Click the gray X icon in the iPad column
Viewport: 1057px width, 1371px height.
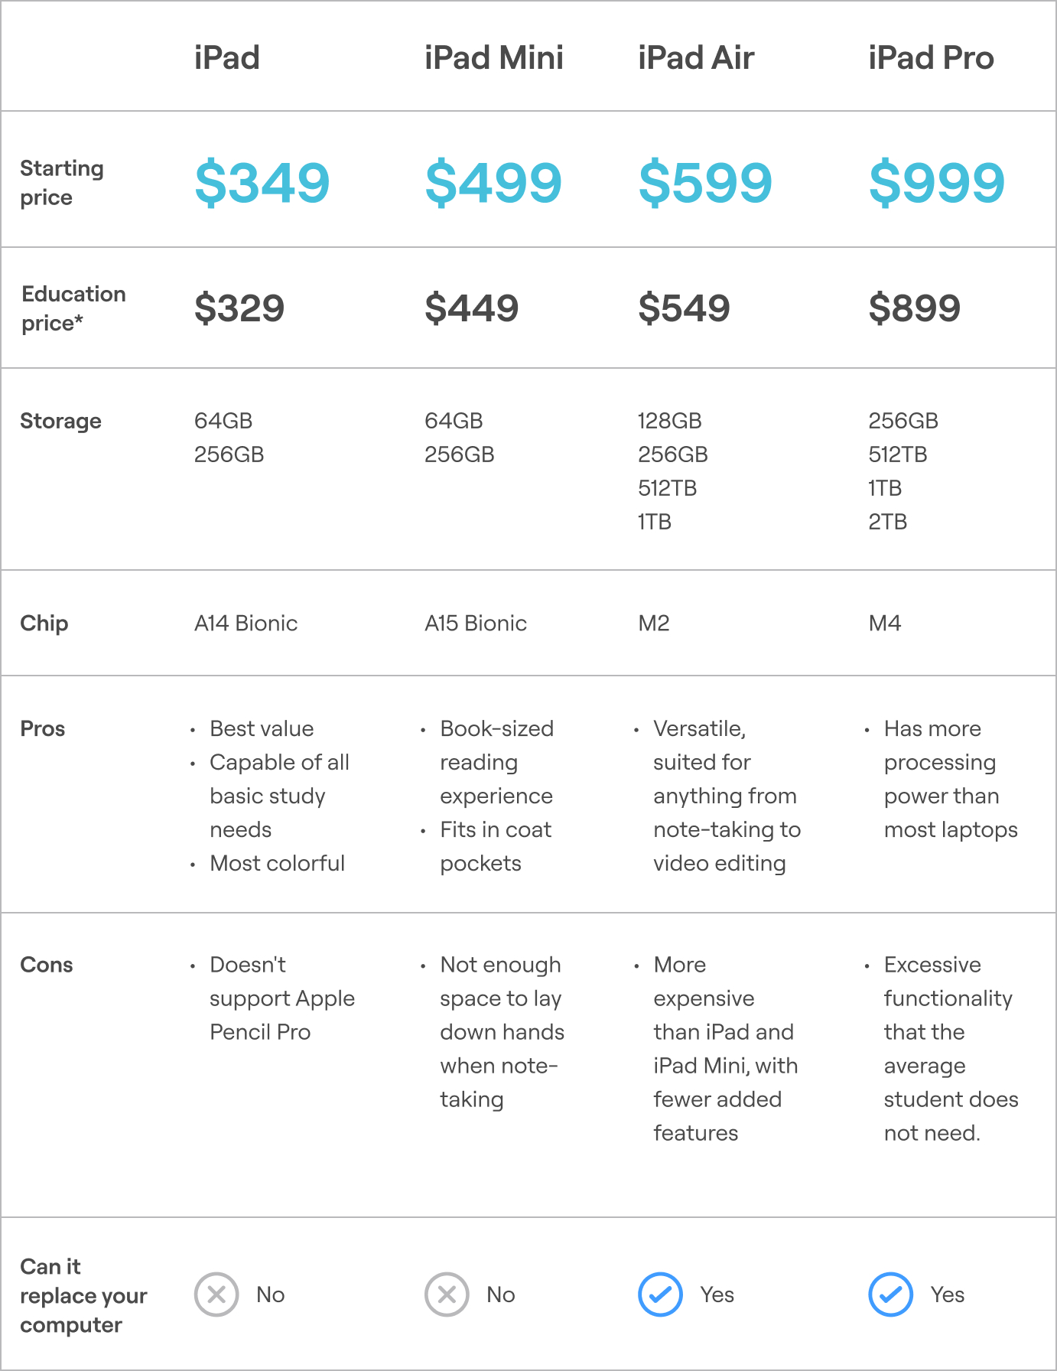coord(216,1294)
